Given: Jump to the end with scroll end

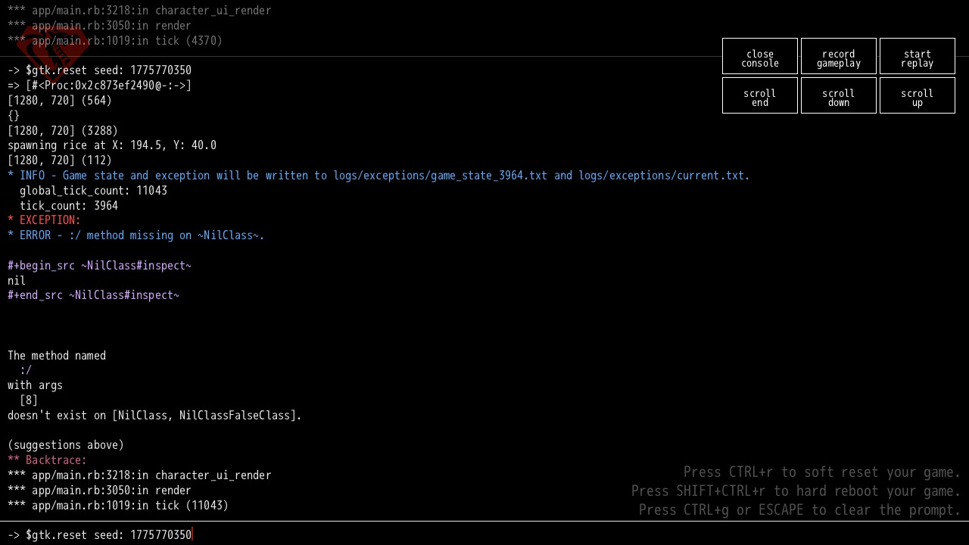Looking at the screenshot, I should point(759,98).
